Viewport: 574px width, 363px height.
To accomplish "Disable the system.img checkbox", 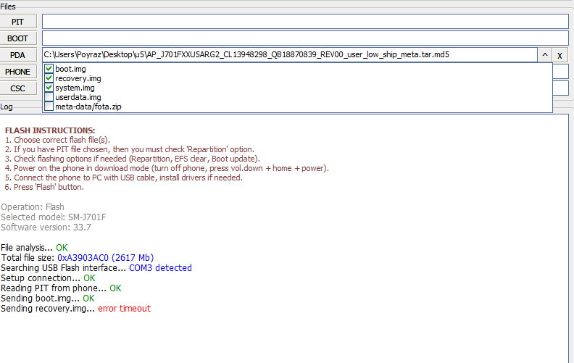I will pos(49,88).
